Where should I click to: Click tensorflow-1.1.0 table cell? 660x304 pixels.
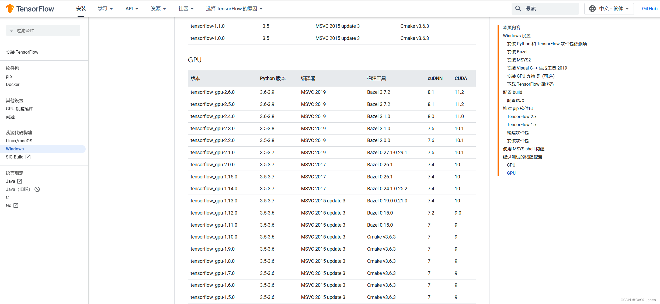207,26
